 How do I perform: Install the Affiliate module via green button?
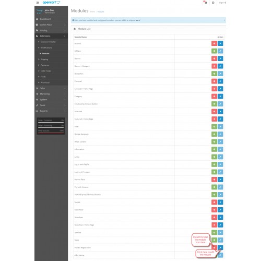[x=214, y=51]
